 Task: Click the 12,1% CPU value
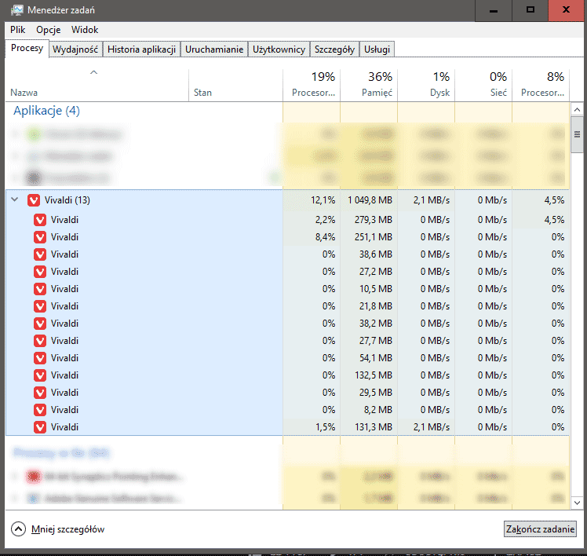point(323,200)
